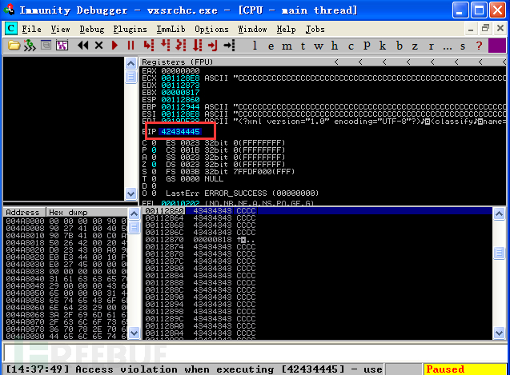Click the purple graph toolbar icon
The image size is (510, 375).
[62, 45]
